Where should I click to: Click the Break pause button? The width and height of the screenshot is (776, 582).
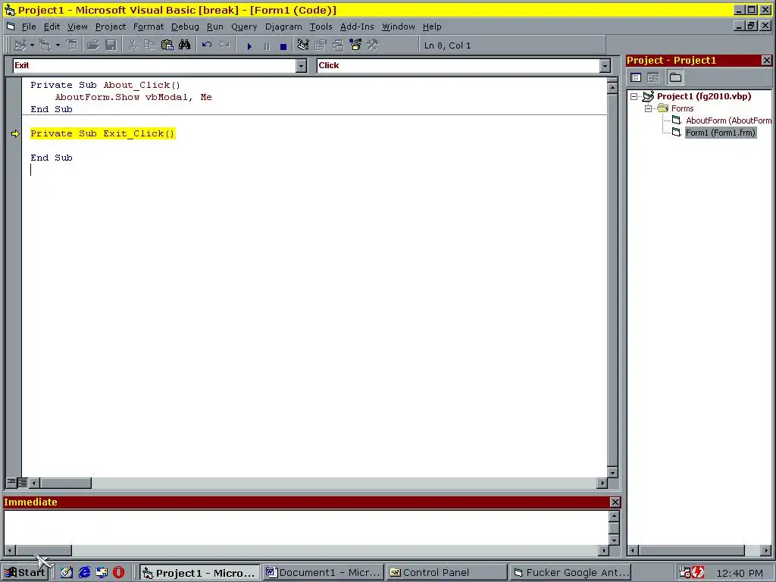pos(267,46)
